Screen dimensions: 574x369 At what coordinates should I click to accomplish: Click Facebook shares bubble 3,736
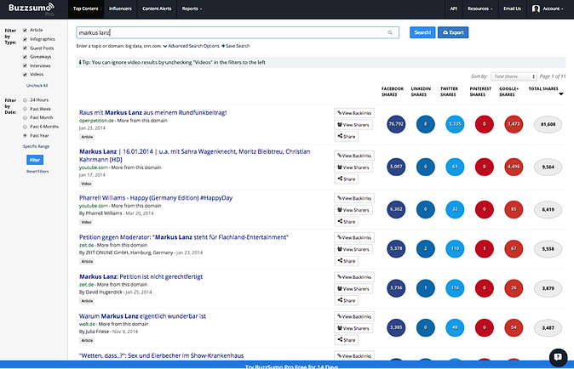click(x=396, y=288)
